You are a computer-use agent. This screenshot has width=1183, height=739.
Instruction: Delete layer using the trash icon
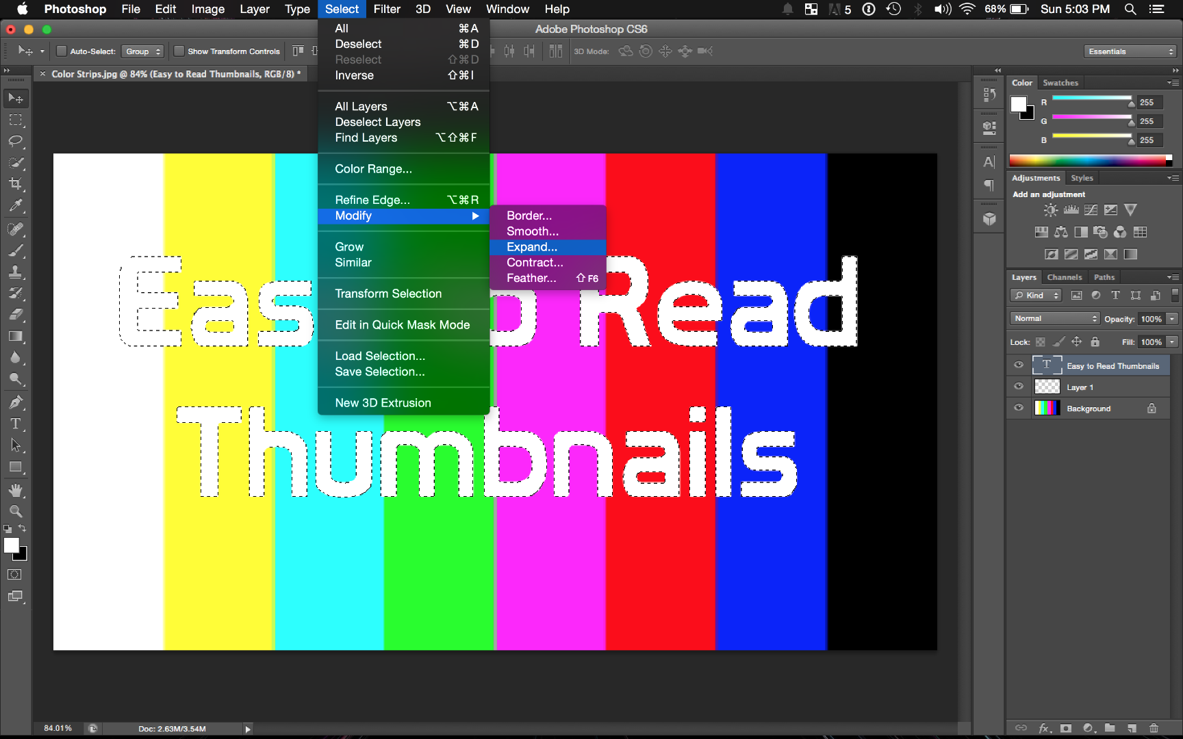pos(1154,727)
